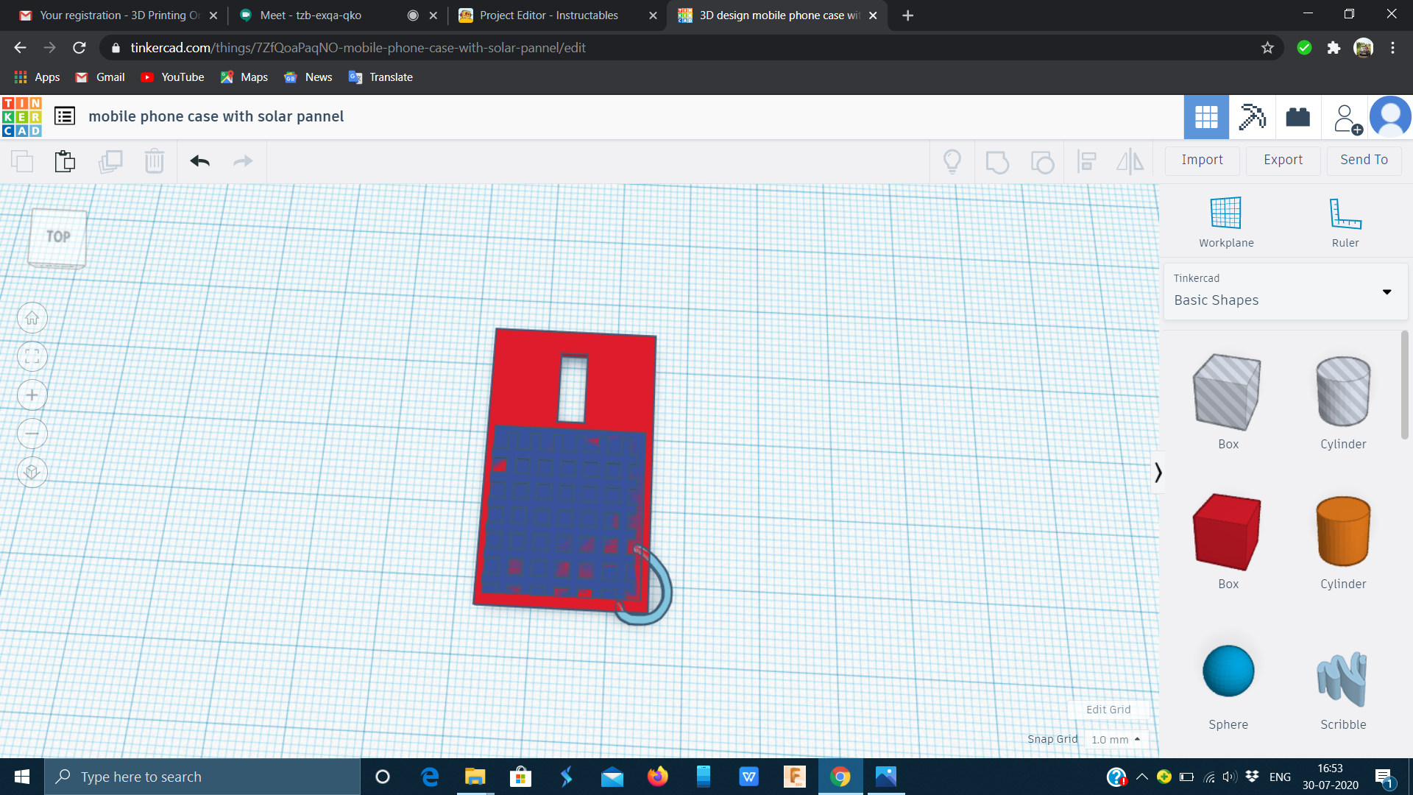Click the Import button

[1202, 160]
